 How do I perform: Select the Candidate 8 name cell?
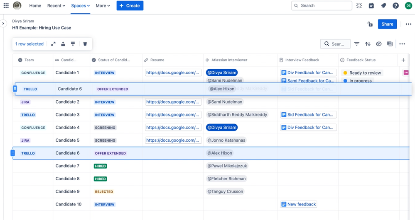(x=71, y=179)
